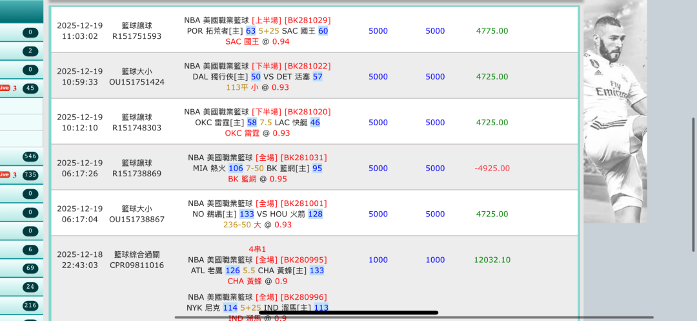The width and height of the screenshot is (697, 321).
Task: Click the team name OKC 雷霆[主]
Action: point(220,123)
